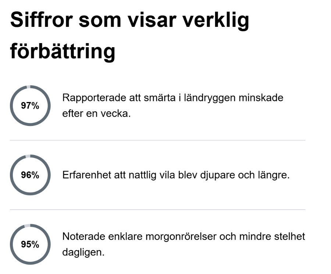
Task: Click the 95% circular progress ring
Action: tap(30, 244)
